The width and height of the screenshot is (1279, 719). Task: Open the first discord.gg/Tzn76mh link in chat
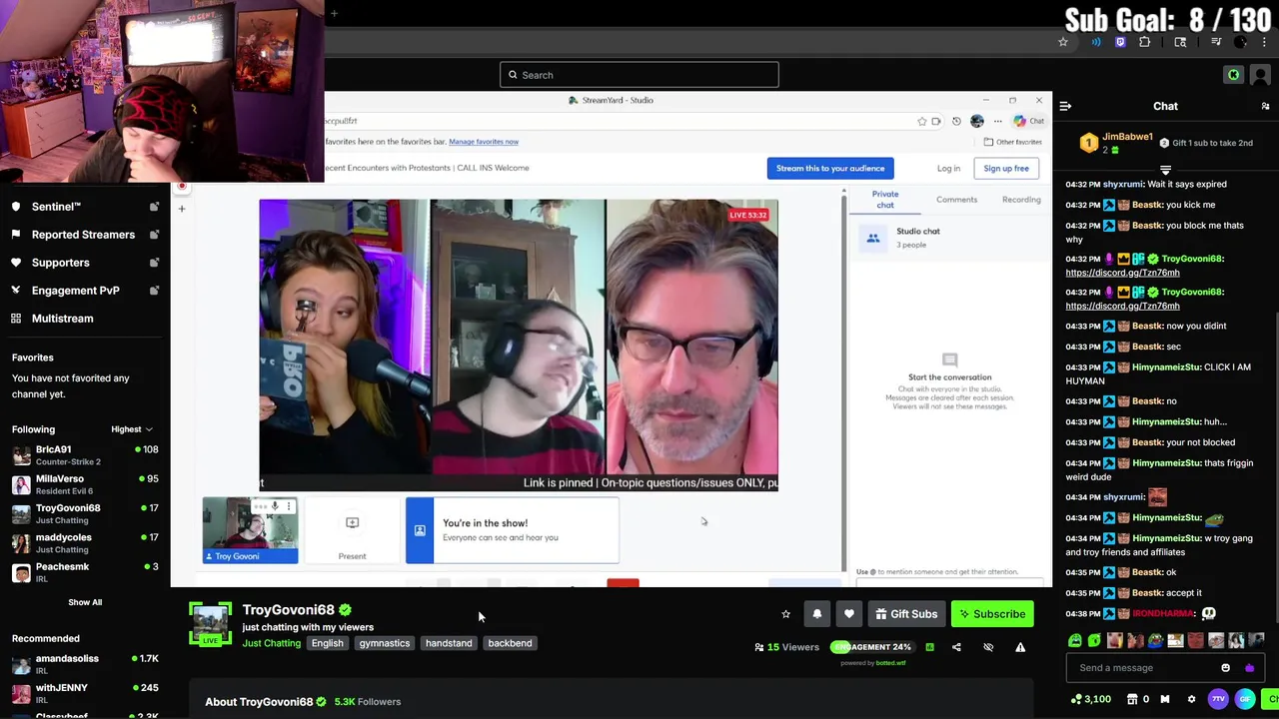(1122, 273)
